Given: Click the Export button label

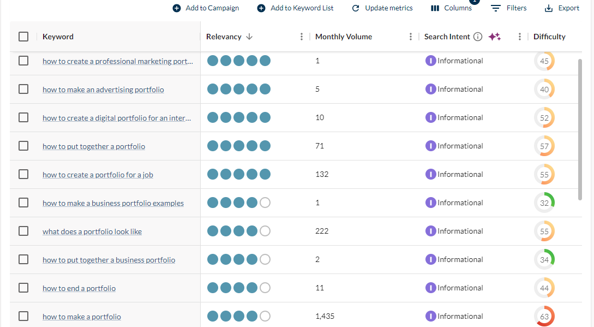Looking at the screenshot, I should (568, 8).
